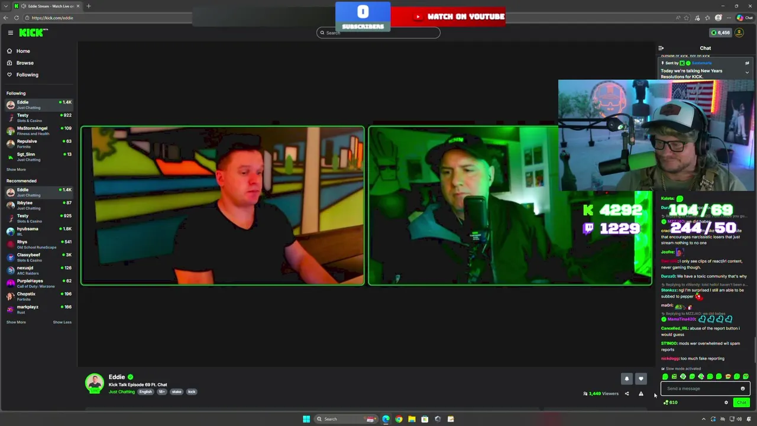Click the green Chat send button
Screen dimensions: 757x426
tap(741, 402)
